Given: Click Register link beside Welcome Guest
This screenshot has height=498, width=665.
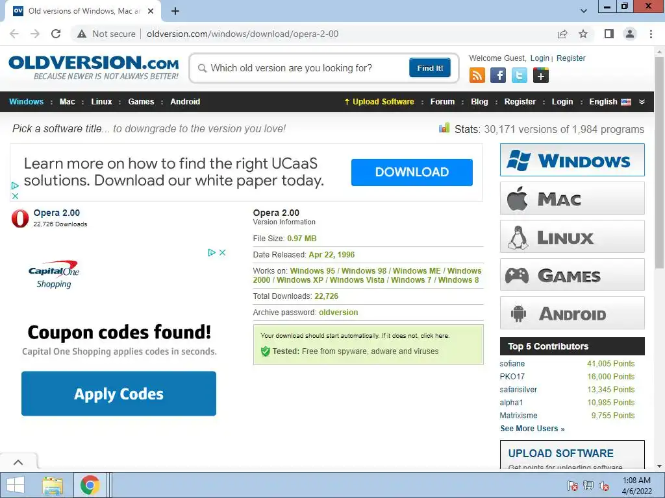Looking at the screenshot, I should point(571,58).
